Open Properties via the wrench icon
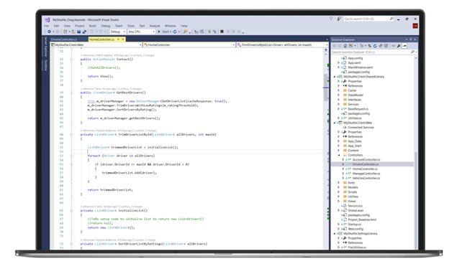 (x=399, y=46)
